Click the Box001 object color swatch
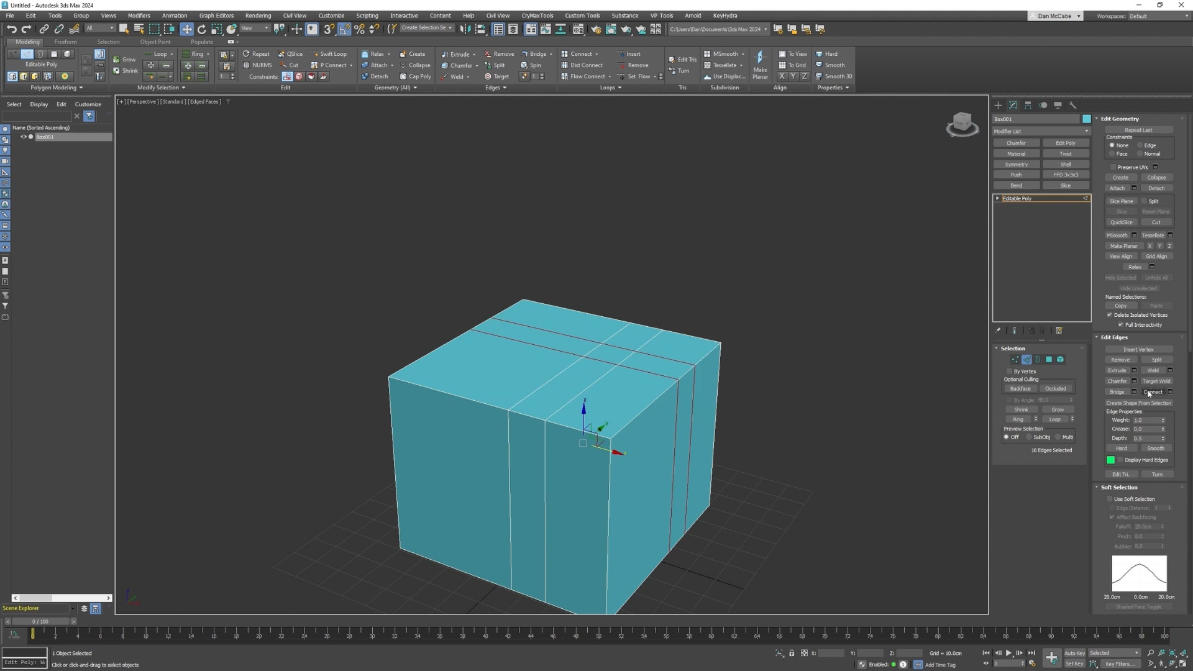The width and height of the screenshot is (1193, 671). 1086,119
